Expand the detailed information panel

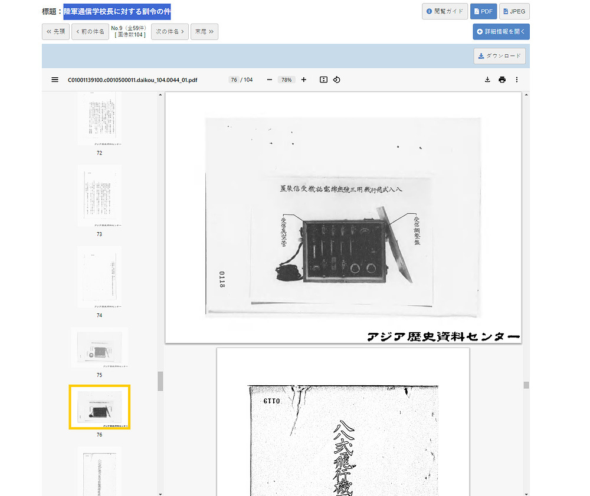[x=501, y=31]
